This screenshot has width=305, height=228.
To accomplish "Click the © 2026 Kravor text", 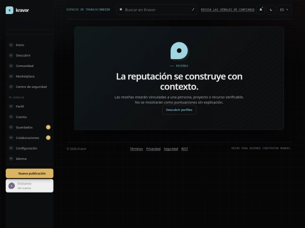I will 76,149.
